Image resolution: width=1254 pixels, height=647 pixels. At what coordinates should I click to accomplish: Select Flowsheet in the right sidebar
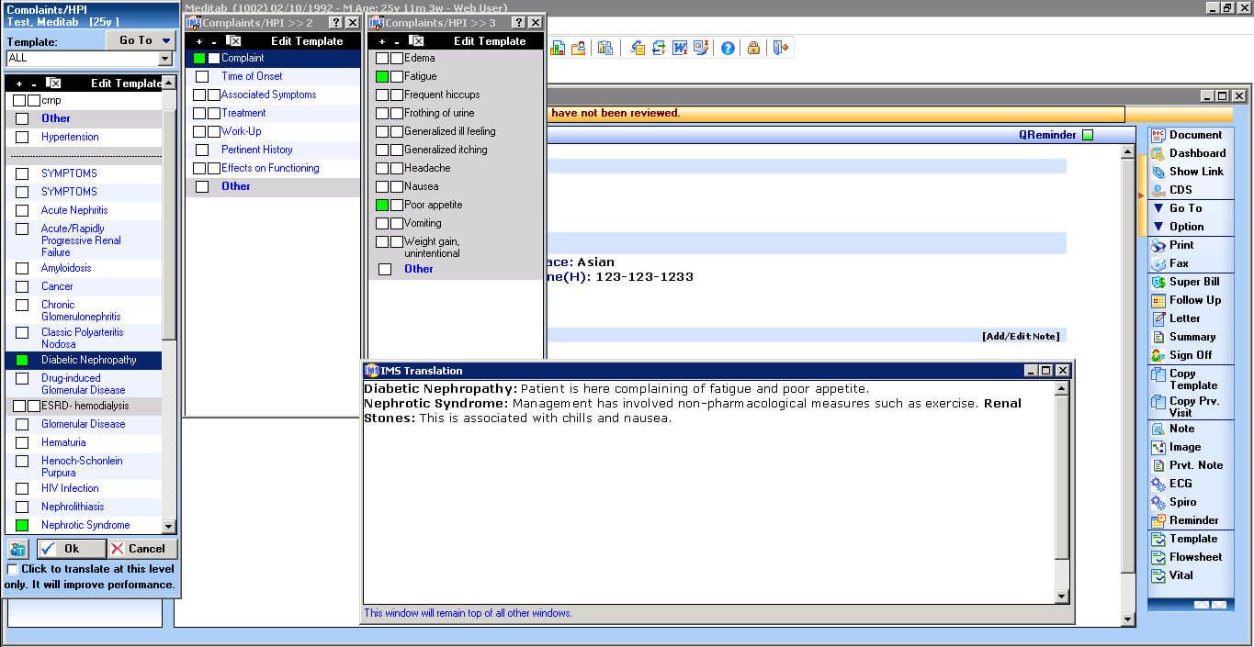click(x=1194, y=557)
